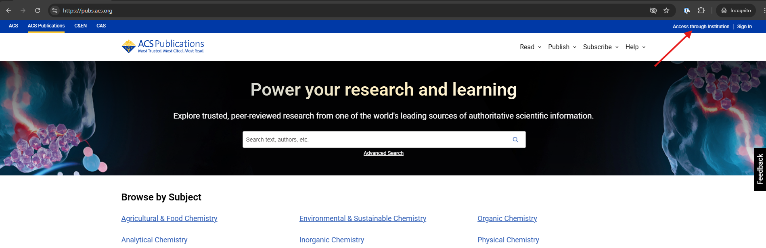Bookmark this page with star icon
Image resolution: width=766 pixels, height=248 pixels.
pos(666,10)
